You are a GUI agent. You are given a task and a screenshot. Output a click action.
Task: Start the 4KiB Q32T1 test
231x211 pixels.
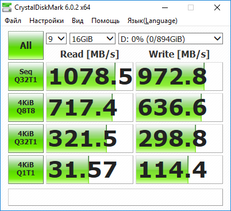[x=26, y=139]
